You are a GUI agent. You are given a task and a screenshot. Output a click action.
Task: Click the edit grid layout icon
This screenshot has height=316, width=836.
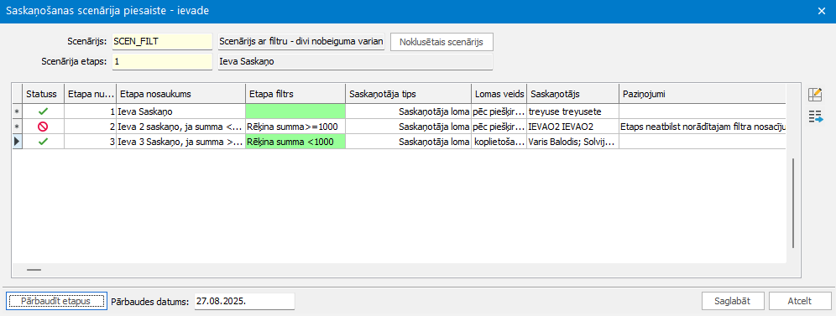(815, 95)
